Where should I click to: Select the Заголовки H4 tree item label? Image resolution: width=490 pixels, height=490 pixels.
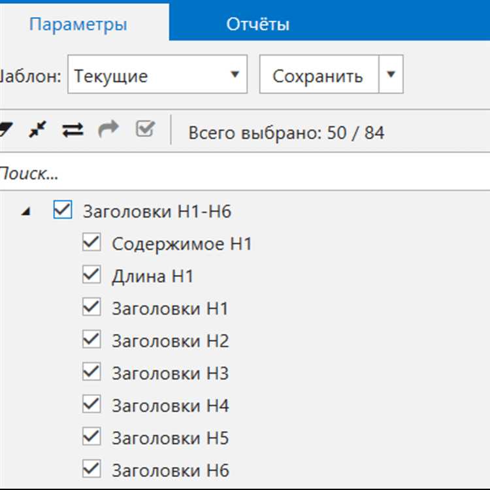tap(170, 406)
